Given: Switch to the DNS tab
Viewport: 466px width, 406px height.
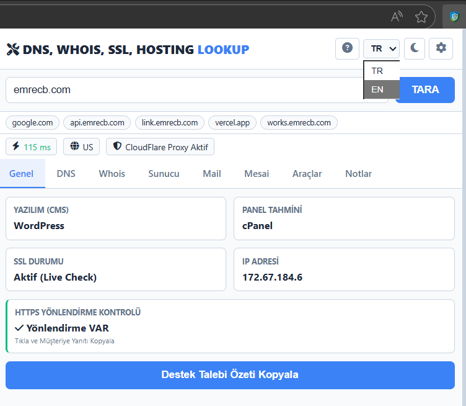Looking at the screenshot, I should 66,174.
